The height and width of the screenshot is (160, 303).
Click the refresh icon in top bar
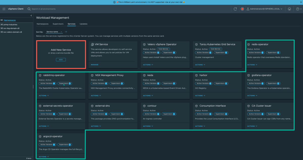[x=235, y=9]
